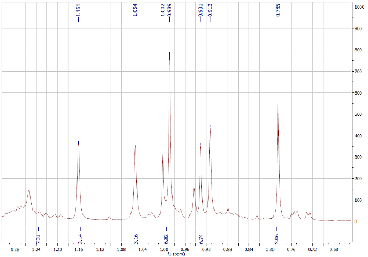Select the 6.74 integral value
Screen dimensions: 368x257
pyautogui.click(x=201, y=239)
